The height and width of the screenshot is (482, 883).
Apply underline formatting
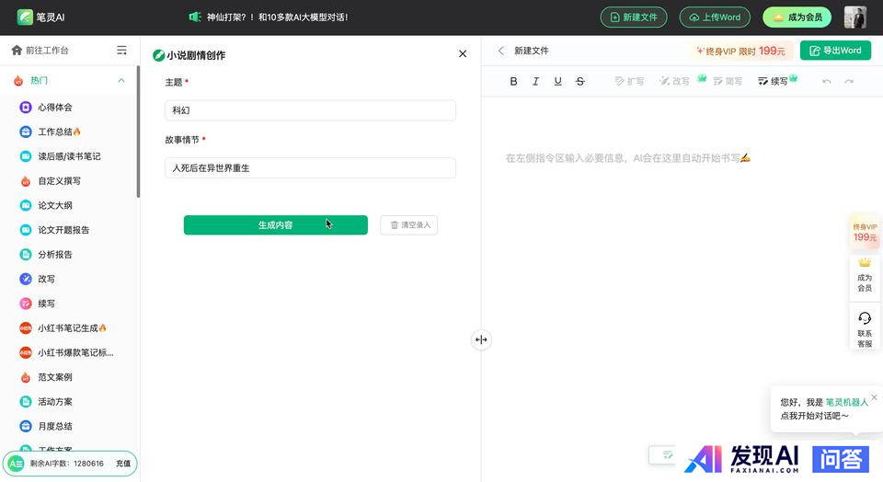pos(557,82)
